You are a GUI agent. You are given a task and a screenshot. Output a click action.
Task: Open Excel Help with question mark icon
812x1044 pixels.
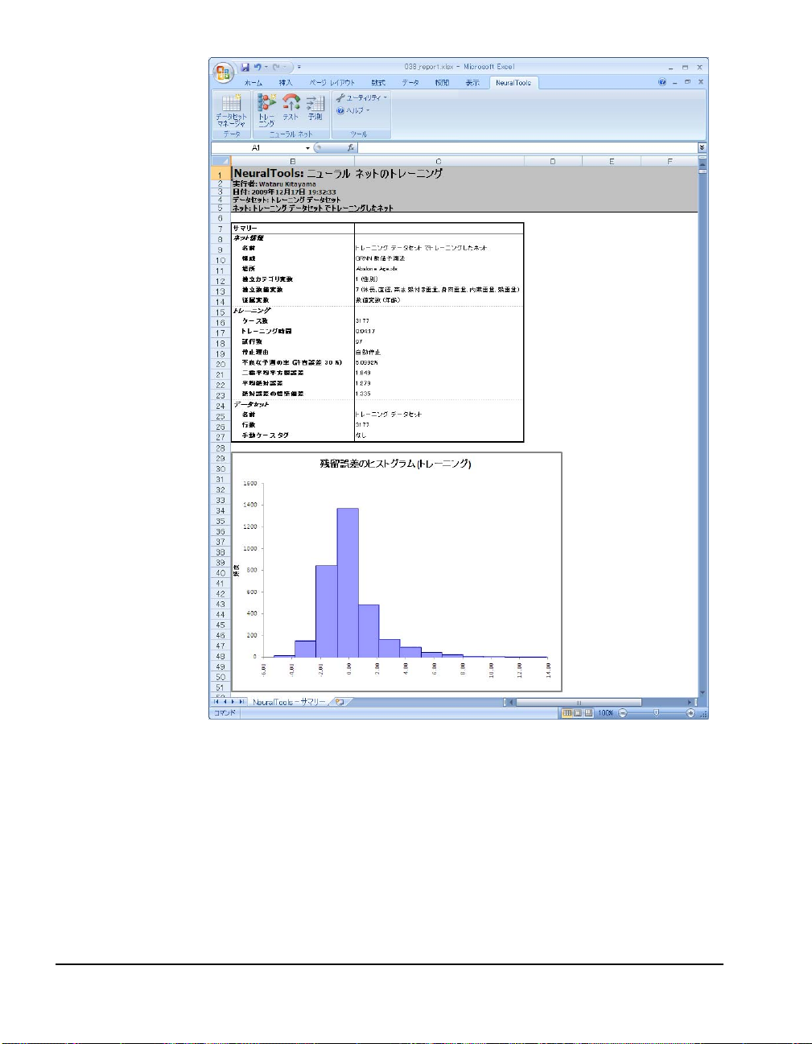click(x=662, y=82)
